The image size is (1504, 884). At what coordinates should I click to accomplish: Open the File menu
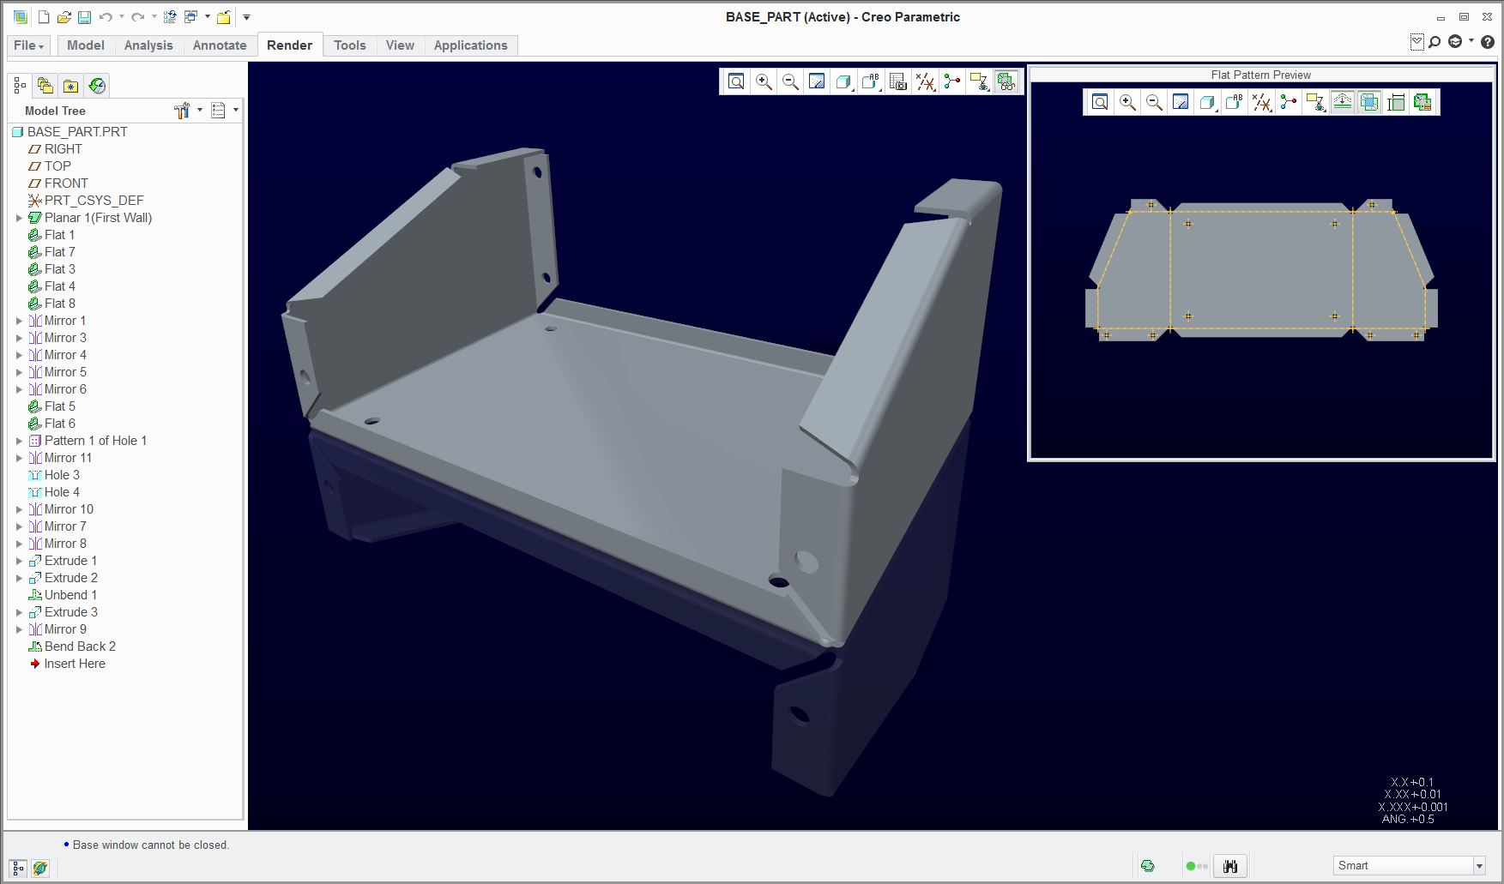[28, 45]
